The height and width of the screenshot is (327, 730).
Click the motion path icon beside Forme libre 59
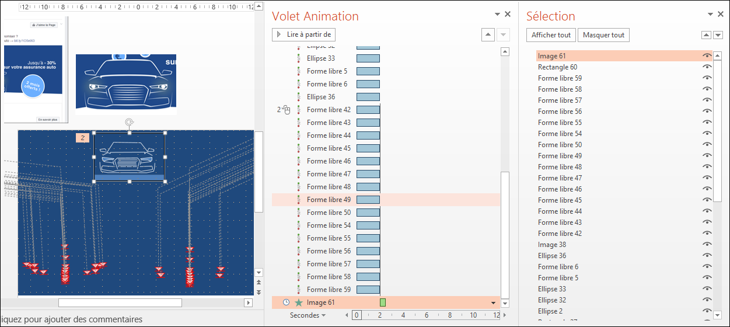tap(299, 290)
